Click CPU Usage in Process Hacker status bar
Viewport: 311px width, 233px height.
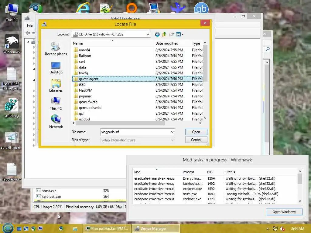48,207
